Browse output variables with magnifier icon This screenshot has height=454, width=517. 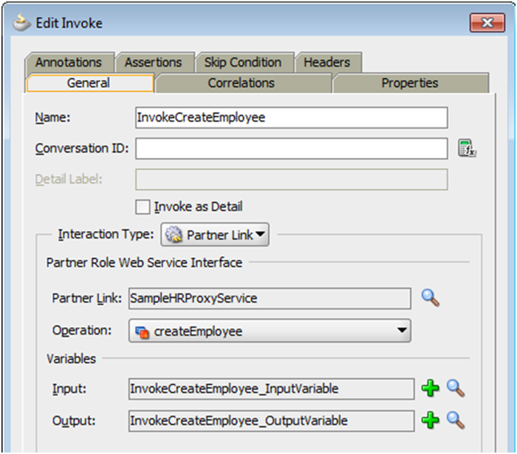[456, 421]
